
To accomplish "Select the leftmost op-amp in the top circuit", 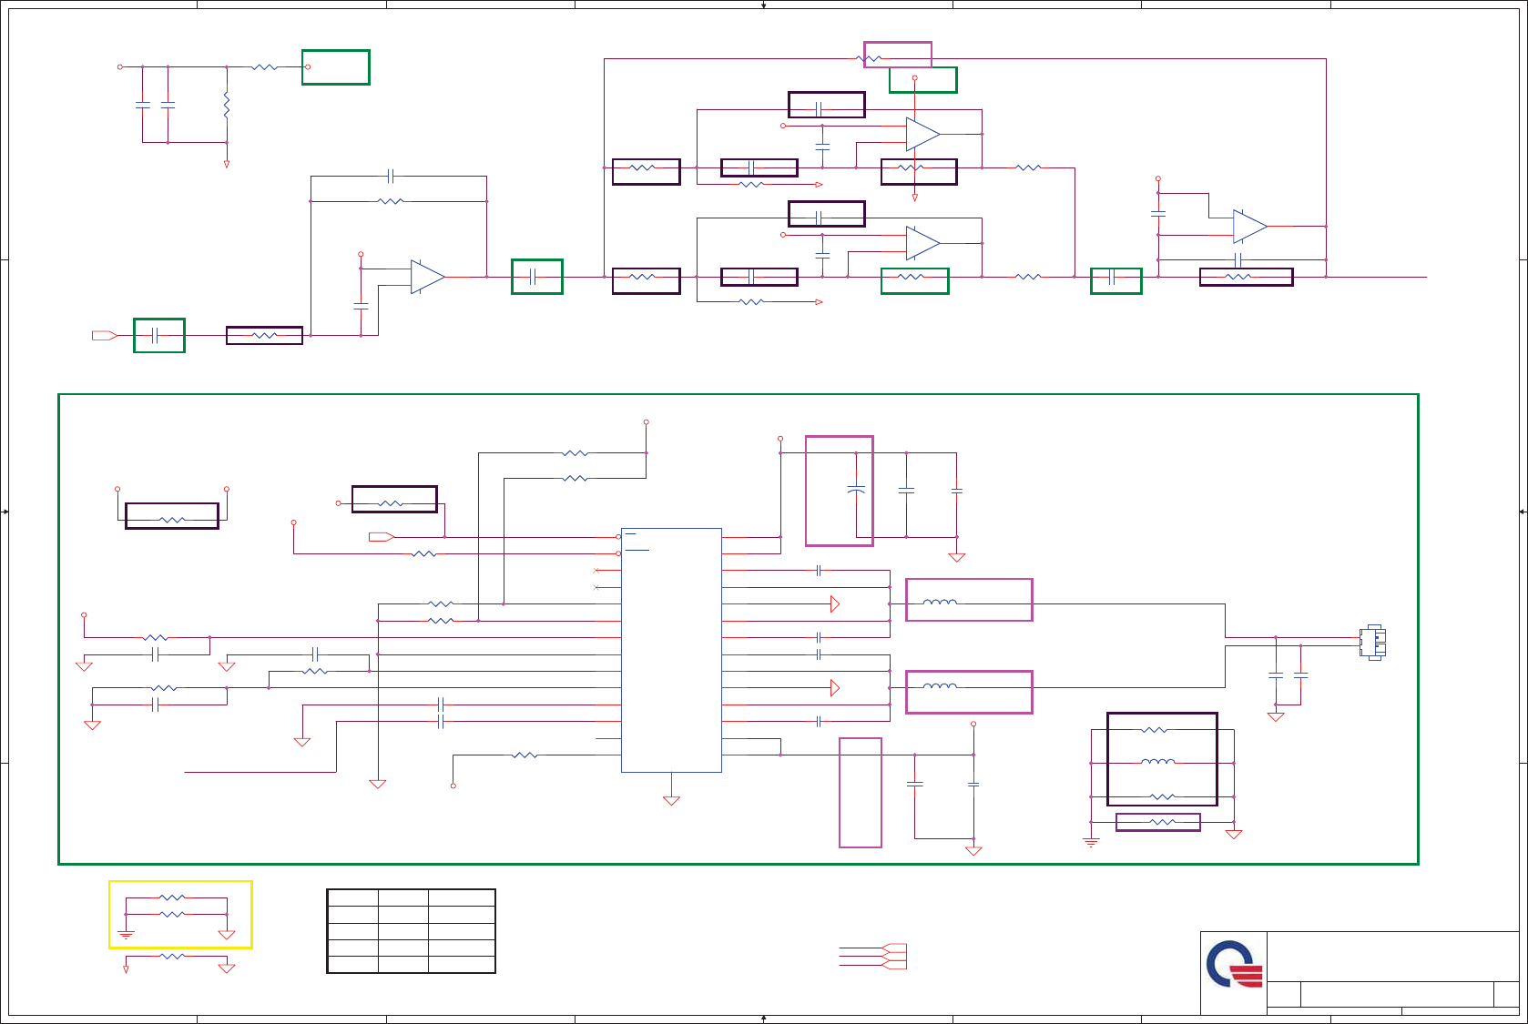I will tap(427, 277).
